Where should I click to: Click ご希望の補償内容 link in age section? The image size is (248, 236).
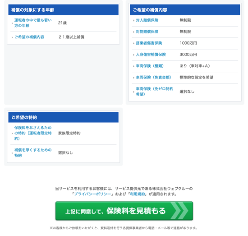coord(29,37)
